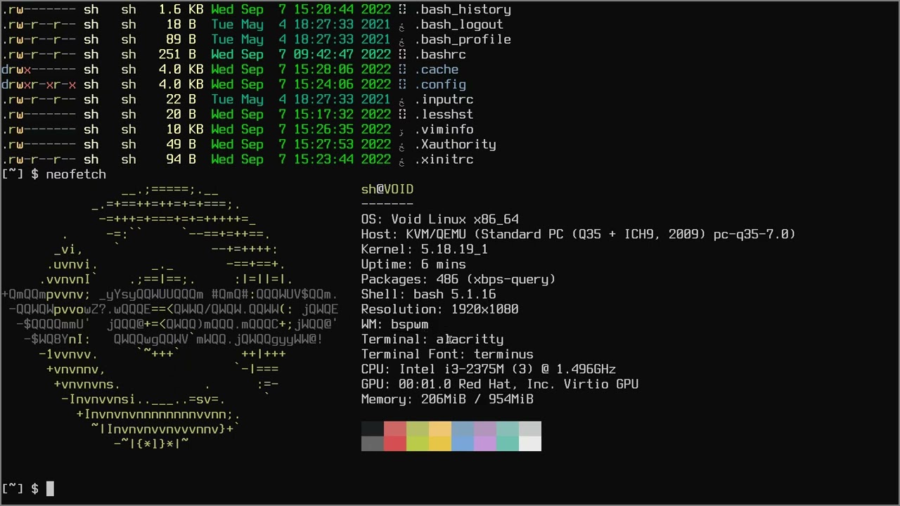The height and width of the screenshot is (506, 900).
Task: Click the sh@VOID title in neofetch output
Action: 387,189
